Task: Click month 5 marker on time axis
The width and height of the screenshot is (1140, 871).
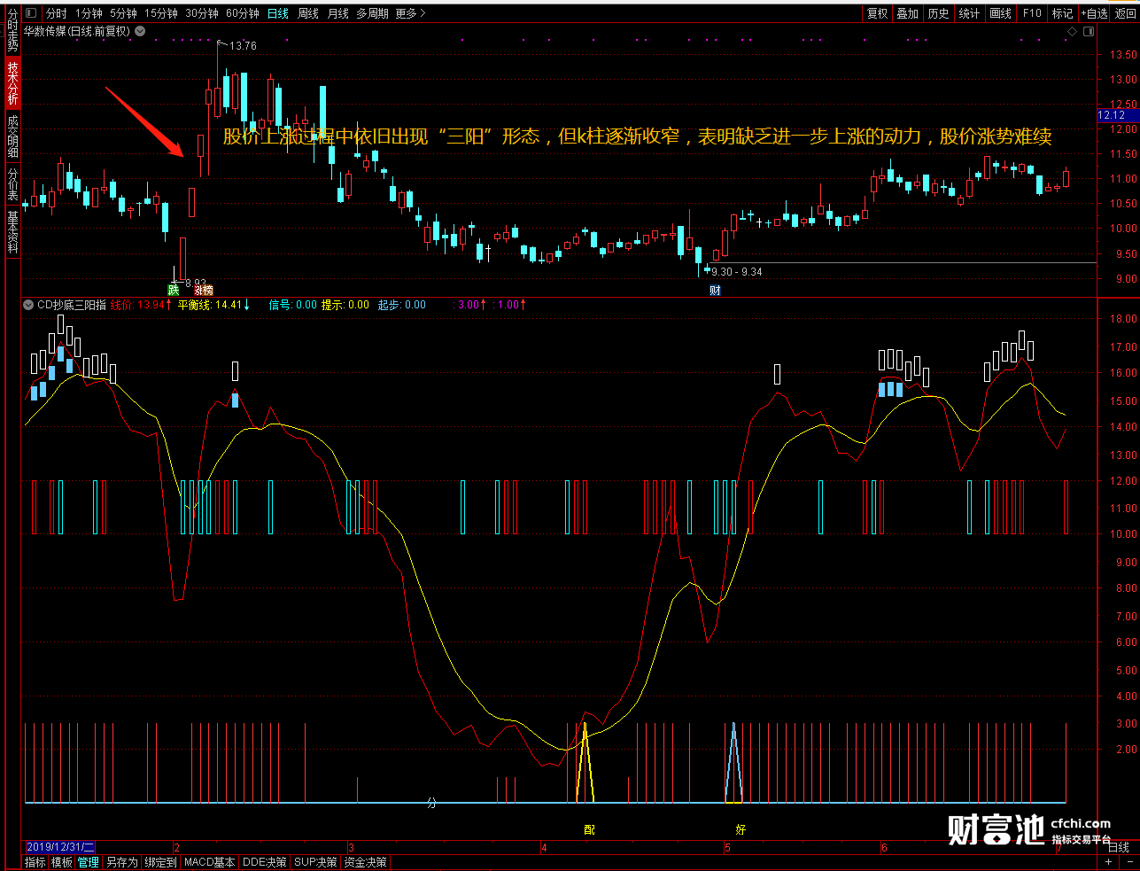Action: pyautogui.click(x=727, y=848)
